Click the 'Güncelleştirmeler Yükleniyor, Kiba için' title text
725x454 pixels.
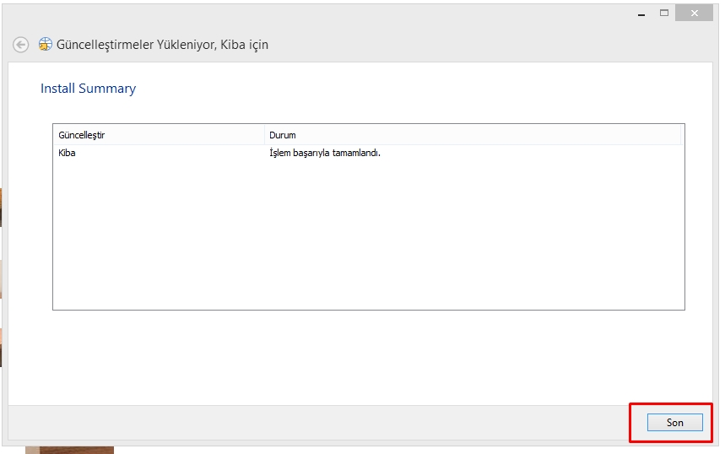tap(162, 45)
